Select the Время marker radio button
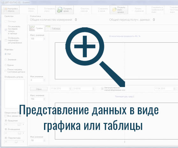The image size is (178, 148). 5,65
